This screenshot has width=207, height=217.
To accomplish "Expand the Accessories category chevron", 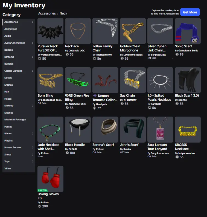I will coord(33,22).
